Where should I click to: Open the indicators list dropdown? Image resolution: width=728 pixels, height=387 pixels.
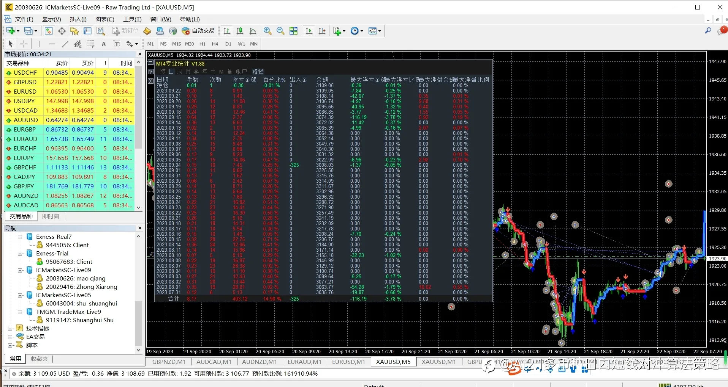pyautogui.click(x=344, y=31)
